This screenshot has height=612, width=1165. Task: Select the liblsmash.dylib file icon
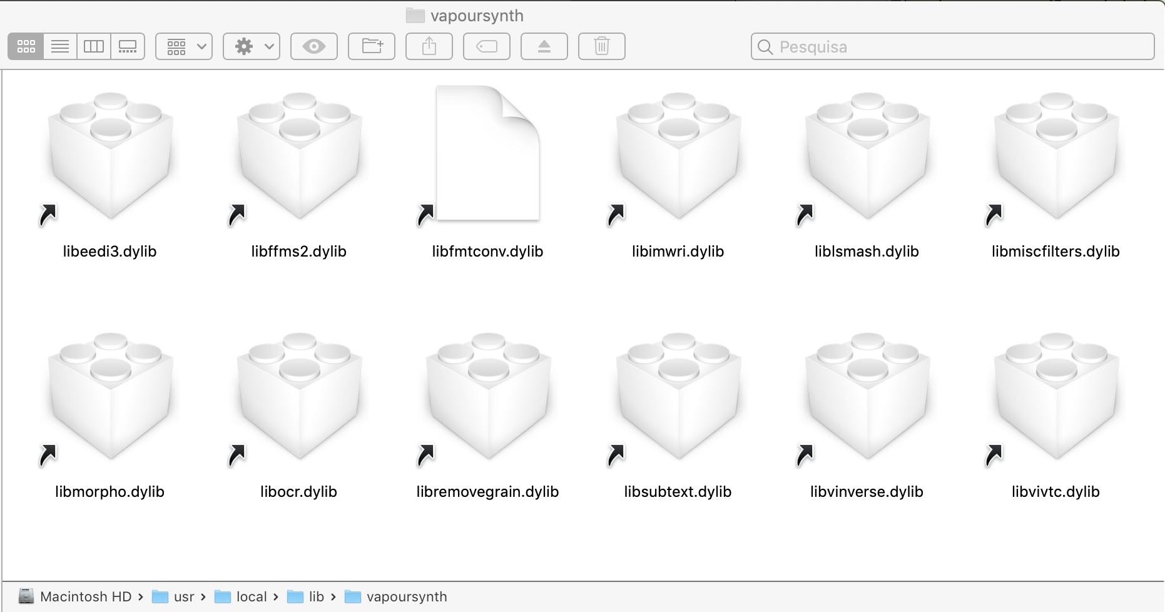[x=868, y=156]
